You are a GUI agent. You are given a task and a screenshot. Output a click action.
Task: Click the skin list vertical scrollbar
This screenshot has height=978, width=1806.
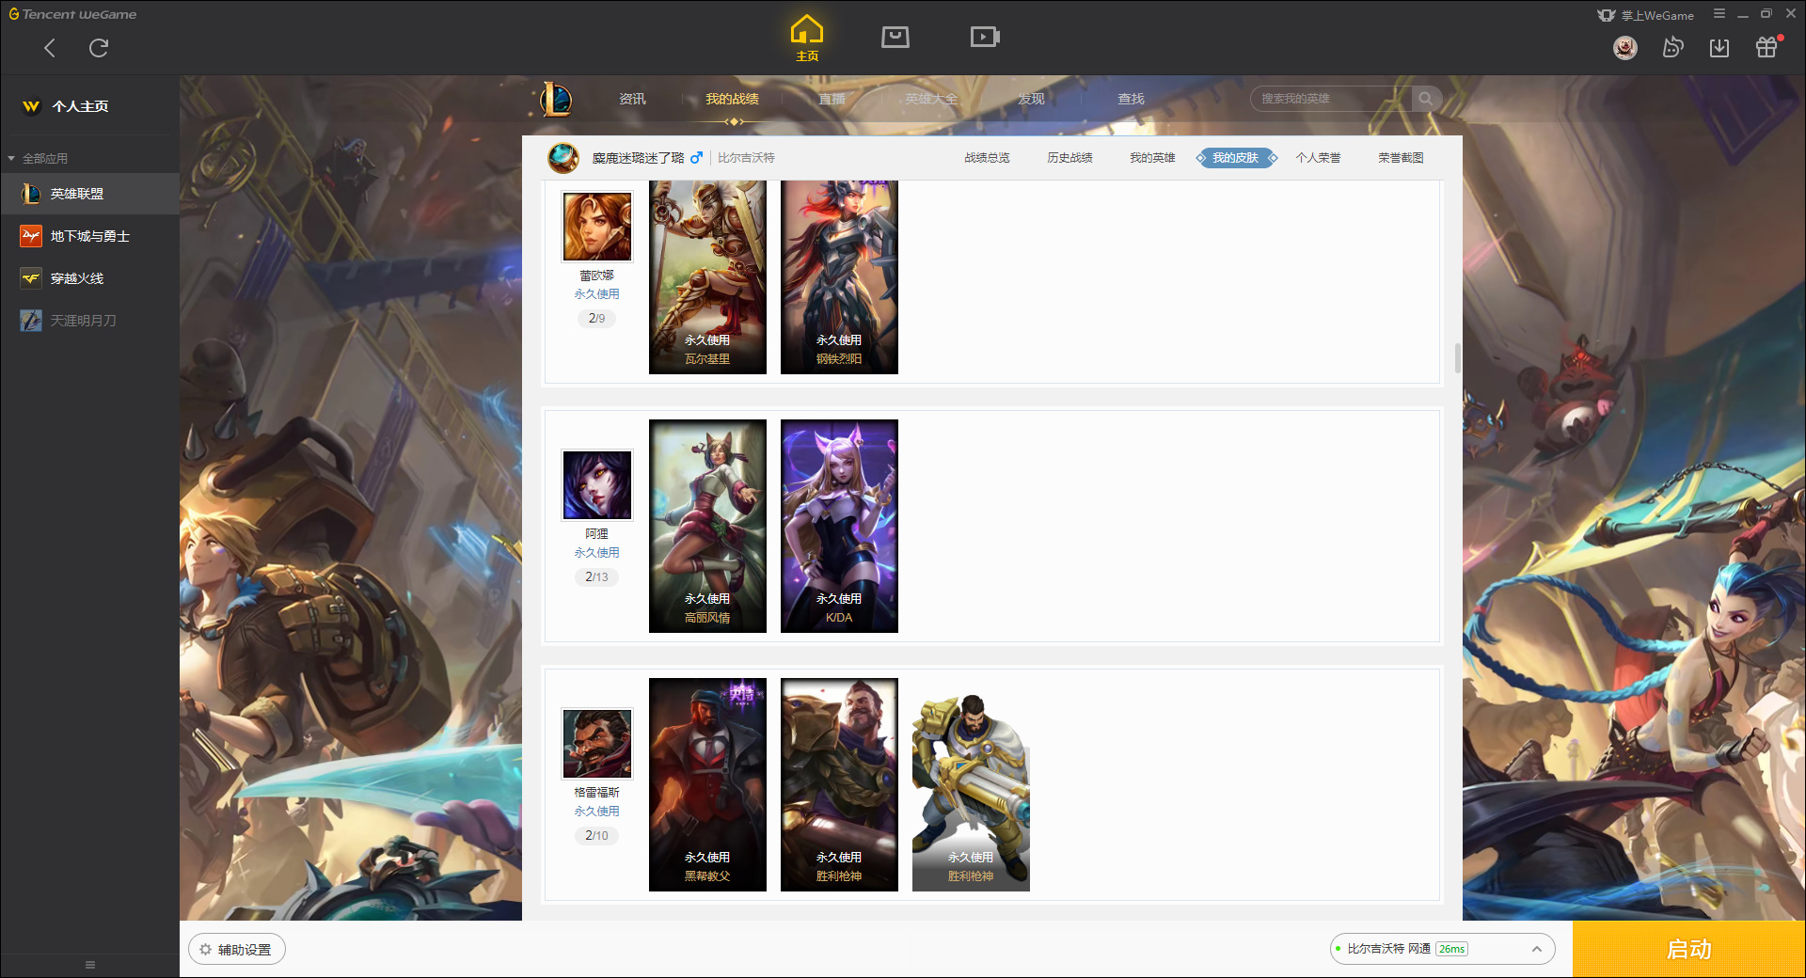(x=1458, y=358)
